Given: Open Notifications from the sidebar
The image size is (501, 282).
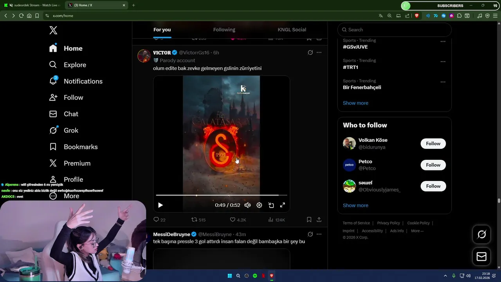Looking at the screenshot, I should 76,81.
